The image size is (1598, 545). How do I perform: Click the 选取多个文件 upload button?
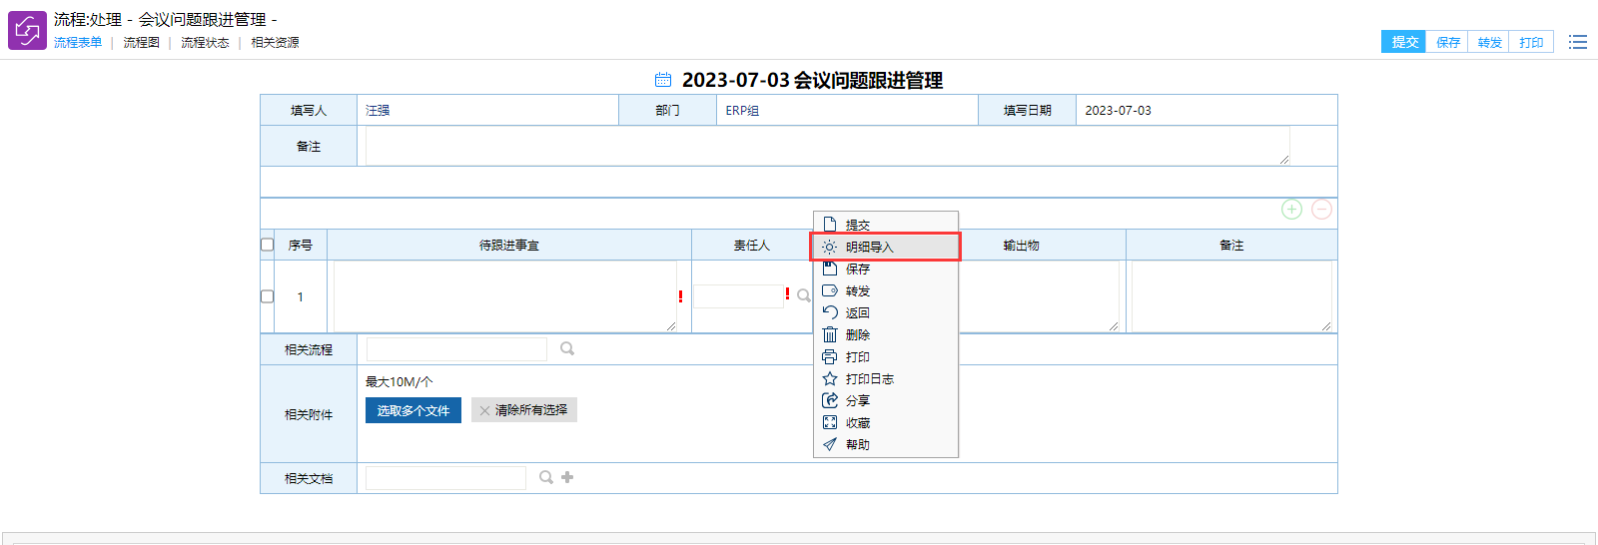point(413,410)
